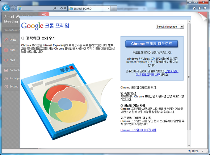This screenshot has height=155, width=210.
Task: Click the Internet Explorer icon in address bar
Action: [x=20, y=8]
